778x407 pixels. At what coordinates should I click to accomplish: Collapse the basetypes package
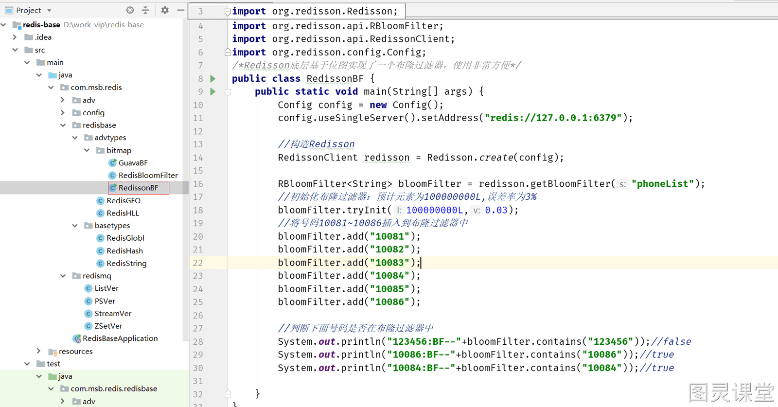point(75,226)
